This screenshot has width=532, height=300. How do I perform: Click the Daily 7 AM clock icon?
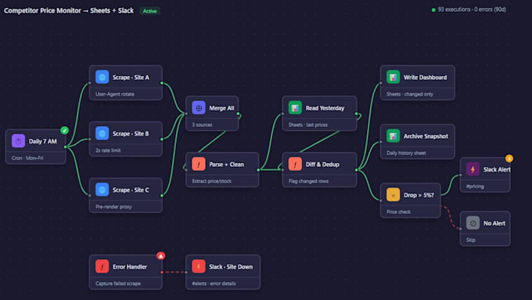click(x=18, y=141)
